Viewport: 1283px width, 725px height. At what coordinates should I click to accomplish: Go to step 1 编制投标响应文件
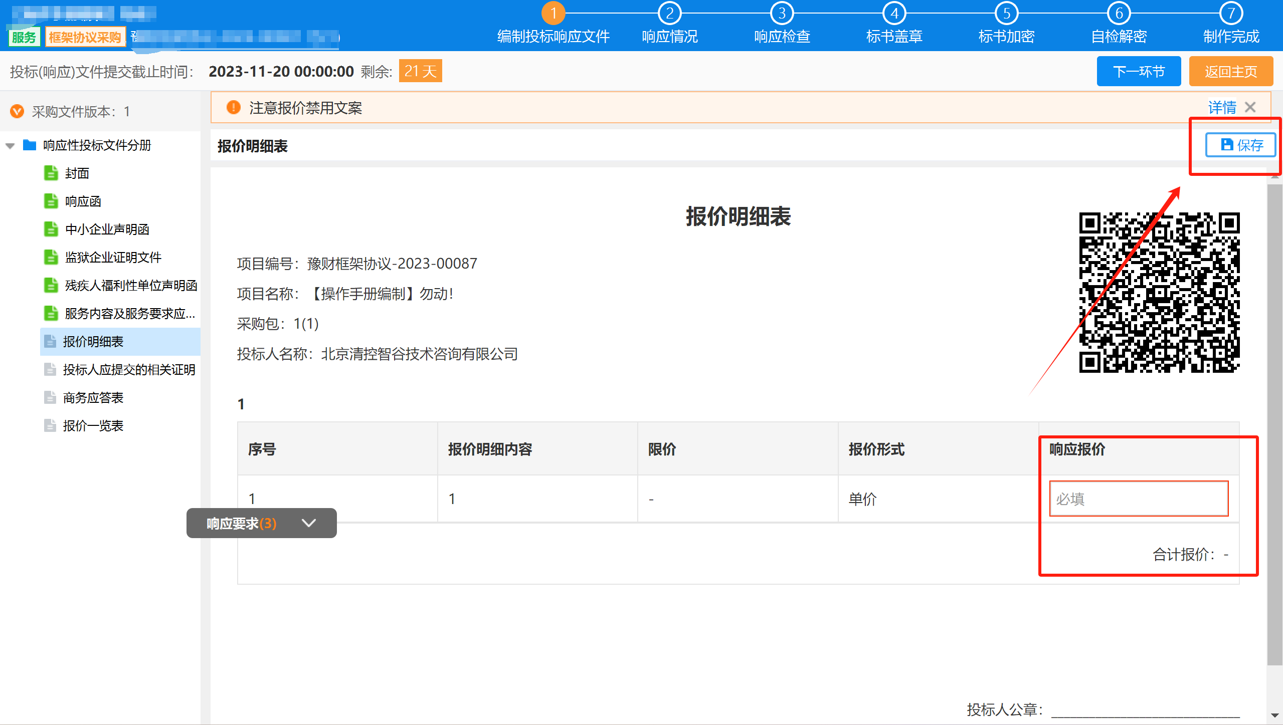[554, 24]
